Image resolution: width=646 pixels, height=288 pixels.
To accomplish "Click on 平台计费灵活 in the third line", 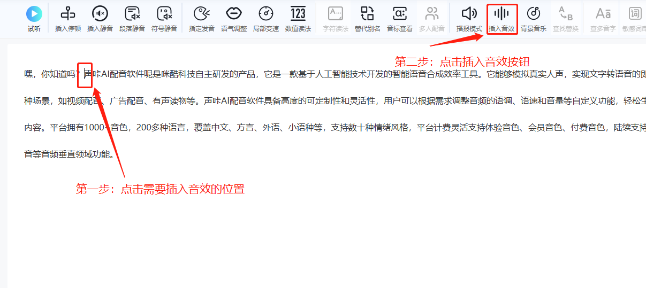I will coord(443,128).
